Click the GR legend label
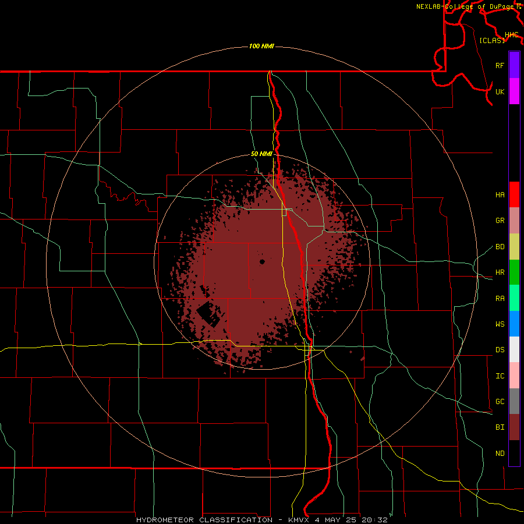Image resolution: width=524 pixels, height=524 pixels. click(x=500, y=221)
